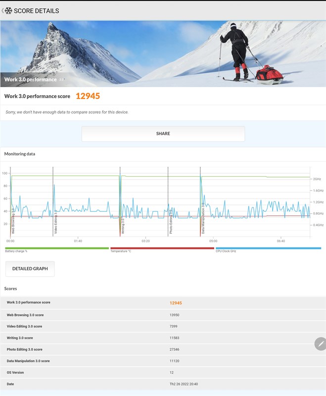This screenshot has height=396, width=326.
Task: Click the not enough data comparison message
Action: coord(67,112)
